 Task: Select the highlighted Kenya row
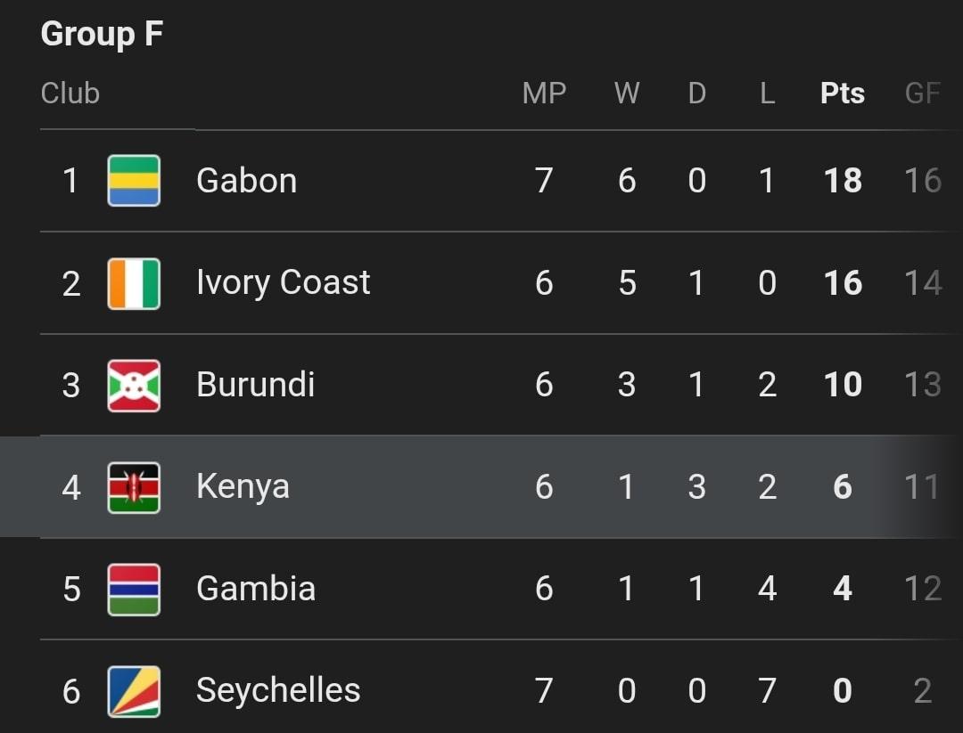pyautogui.click(x=481, y=487)
